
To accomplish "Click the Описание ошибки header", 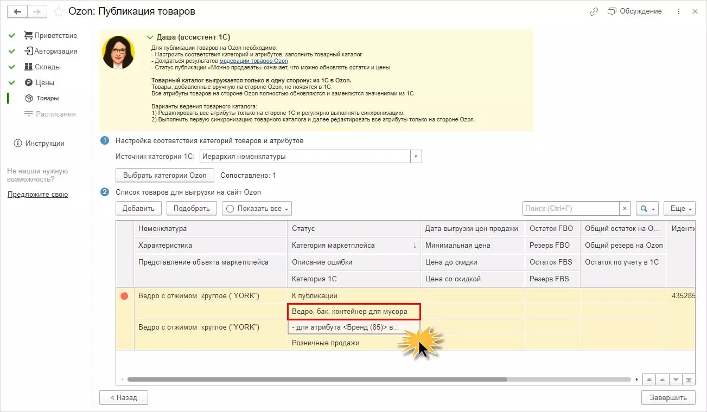I will (x=354, y=262).
